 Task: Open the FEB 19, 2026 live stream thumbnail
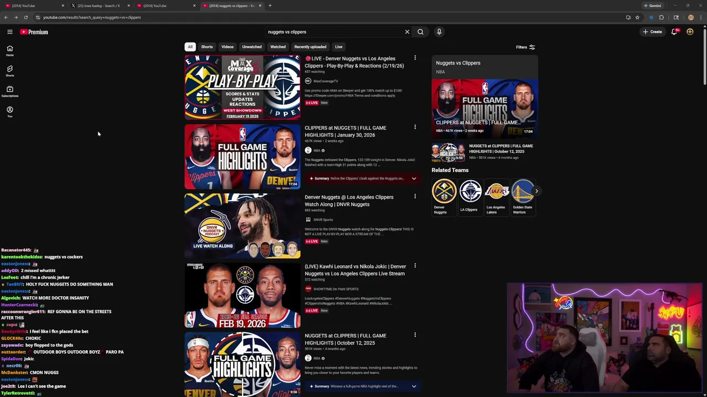242,295
